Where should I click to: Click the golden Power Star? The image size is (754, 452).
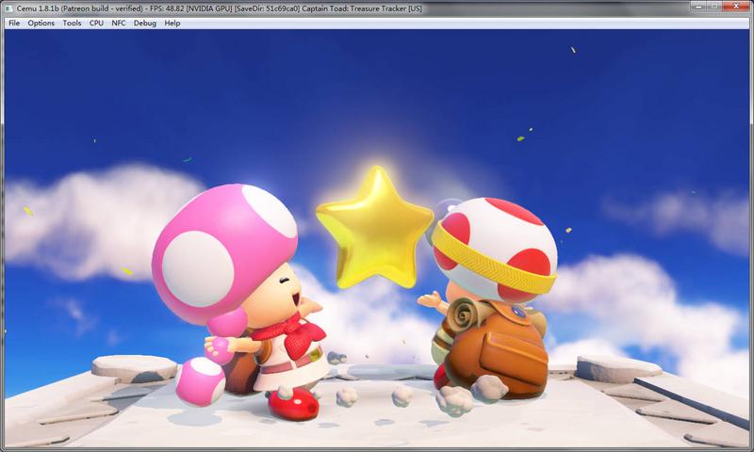coord(371,227)
